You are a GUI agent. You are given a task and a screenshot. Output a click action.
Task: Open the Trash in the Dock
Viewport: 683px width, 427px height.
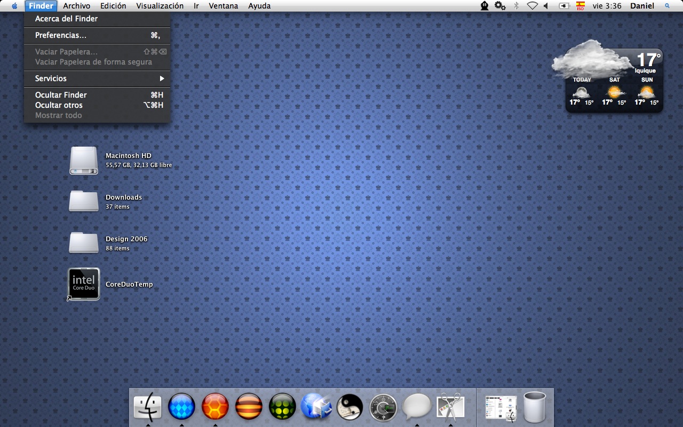[535, 407]
